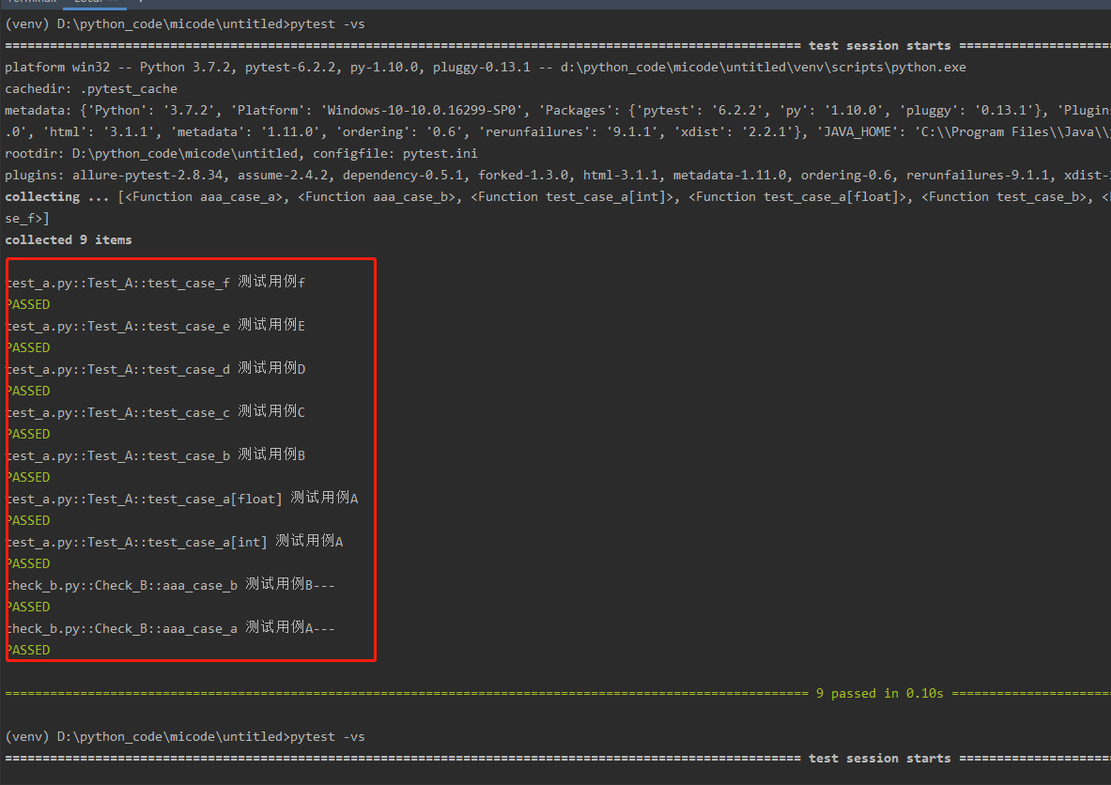The width and height of the screenshot is (1111, 785).
Task: Click the 'collected 9 items' line
Action: click(x=68, y=240)
